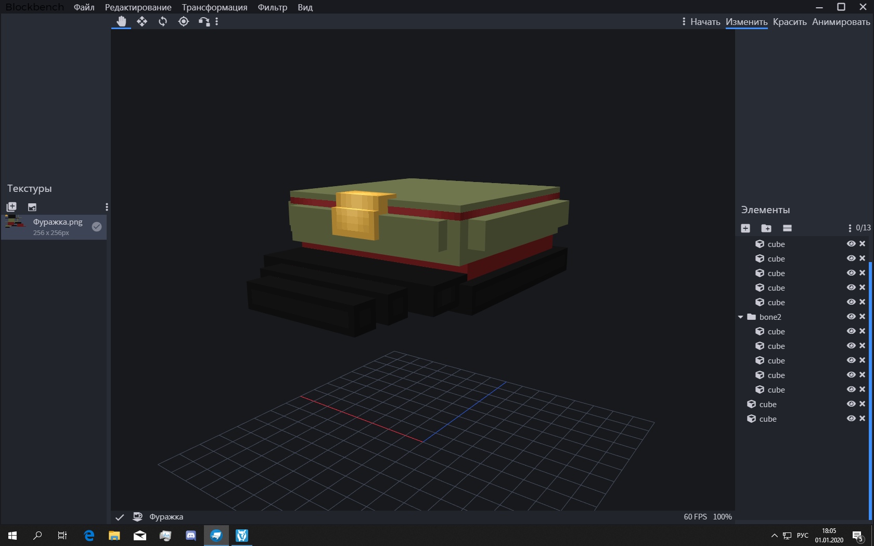Collapse the bone2 group
This screenshot has width=874, height=546.
741,317
